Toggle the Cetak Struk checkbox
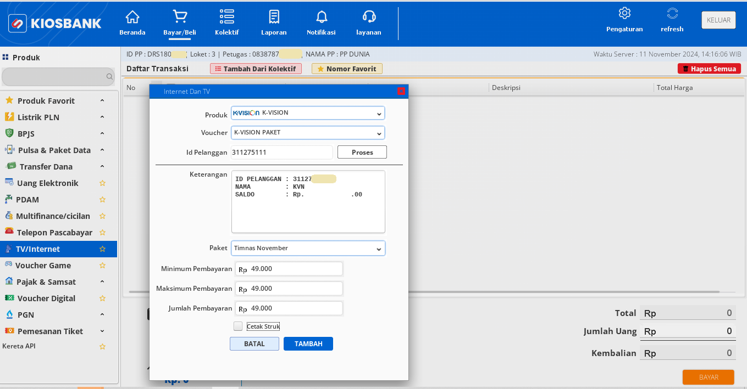The image size is (747, 389). (238, 326)
